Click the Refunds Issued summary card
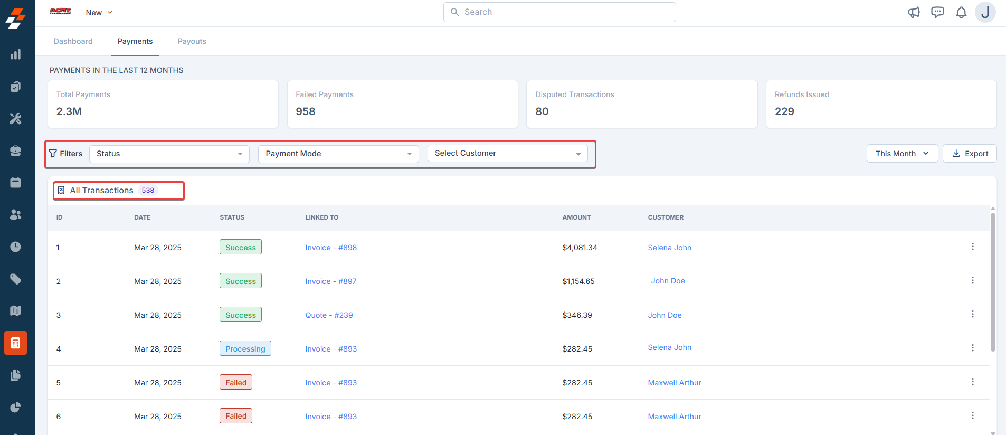This screenshot has width=1006, height=435. click(x=881, y=104)
